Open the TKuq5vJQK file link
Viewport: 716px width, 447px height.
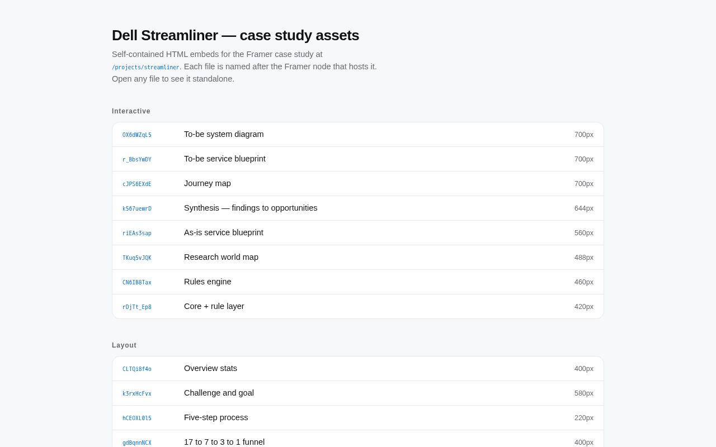tap(137, 258)
